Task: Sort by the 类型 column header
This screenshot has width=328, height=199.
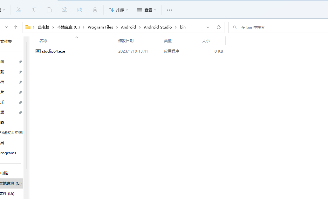Action: (167, 41)
